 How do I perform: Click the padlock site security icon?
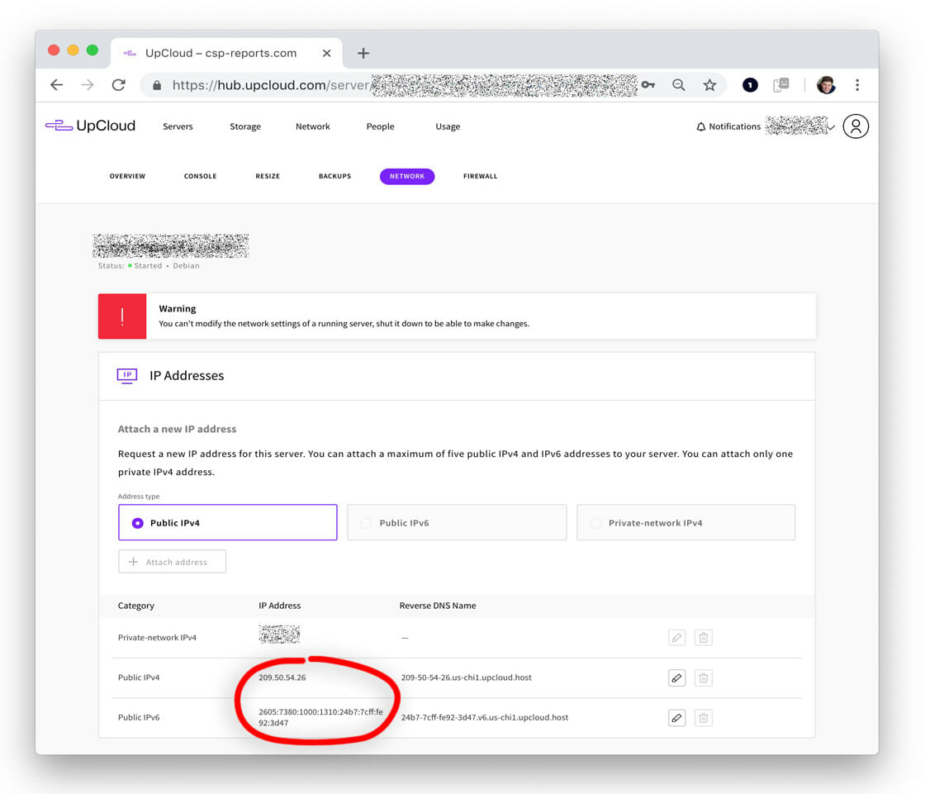point(157,86)
